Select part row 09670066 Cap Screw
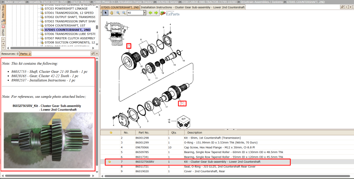Image resolution: width=354 pixels, height=179 pixels. [x=227, y=147]
